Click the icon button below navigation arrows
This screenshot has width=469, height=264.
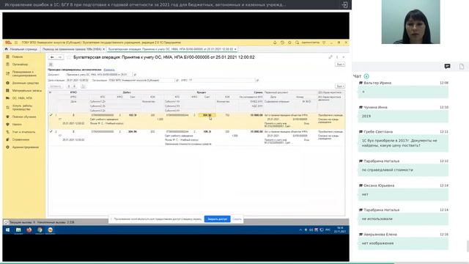[51, 65]
